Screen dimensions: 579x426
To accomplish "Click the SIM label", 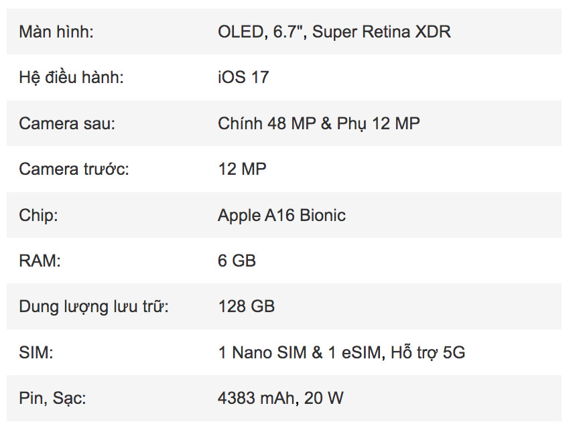I will tap(36, 352).
